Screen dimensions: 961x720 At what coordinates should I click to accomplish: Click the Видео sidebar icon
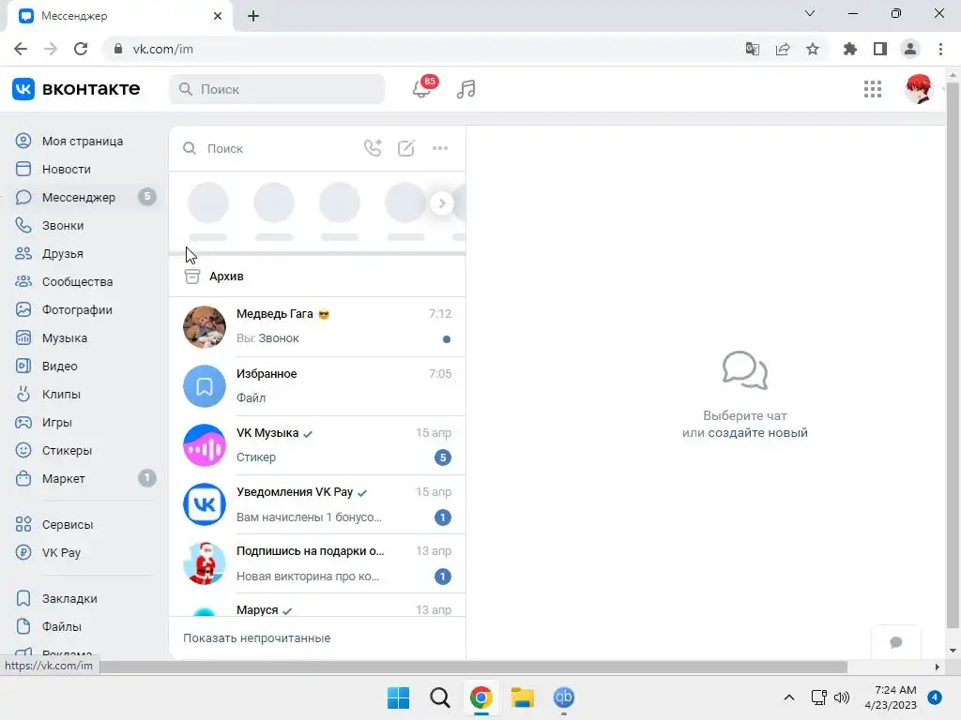(23, 367)
